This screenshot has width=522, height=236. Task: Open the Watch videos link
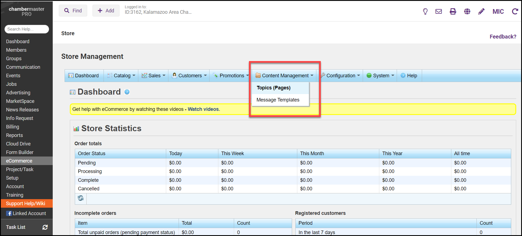coord(203,109)
